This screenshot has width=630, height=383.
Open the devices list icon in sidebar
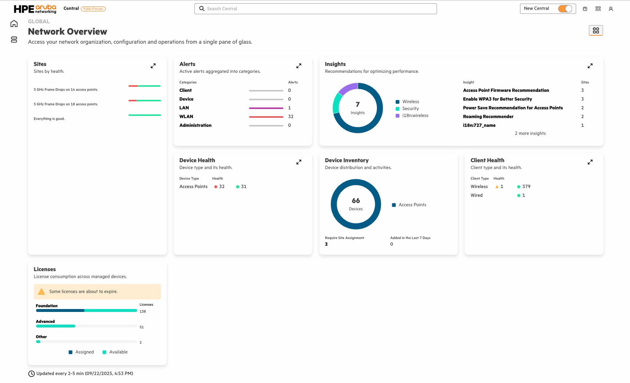tap(14, 40)
